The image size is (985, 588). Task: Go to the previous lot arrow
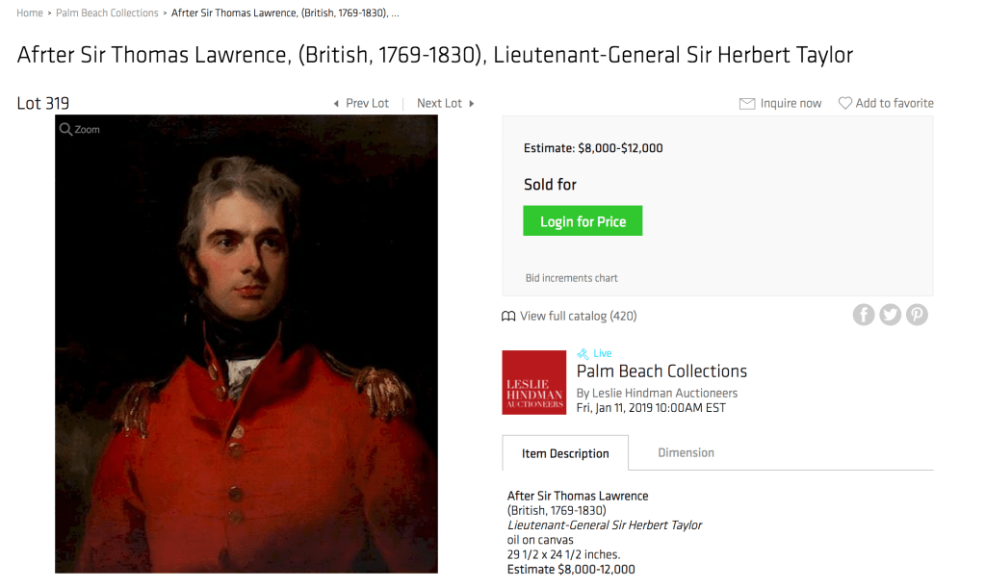click(x=336, y=104)
